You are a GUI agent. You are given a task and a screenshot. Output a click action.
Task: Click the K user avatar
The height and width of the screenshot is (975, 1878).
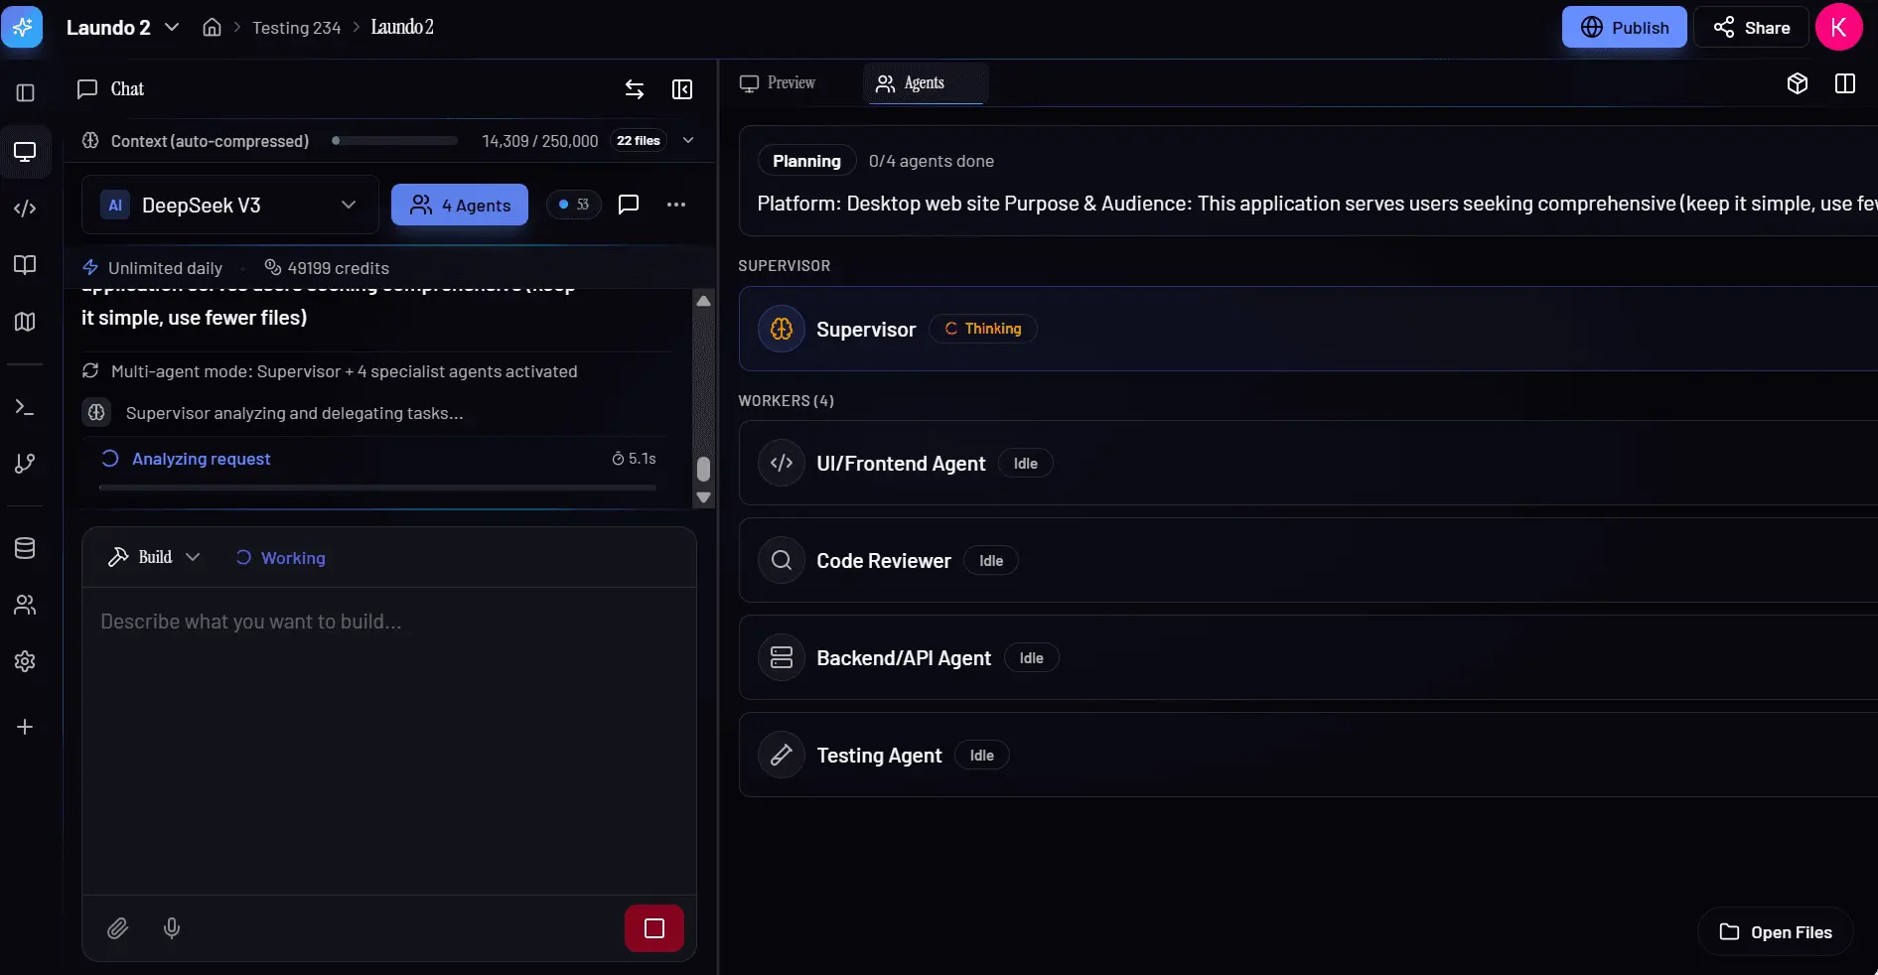tap(1839, 27)
